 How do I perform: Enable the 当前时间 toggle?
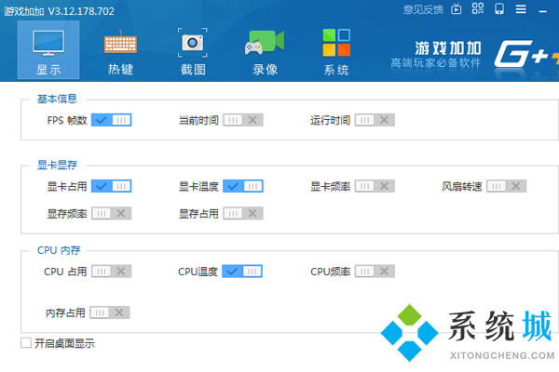243,120
